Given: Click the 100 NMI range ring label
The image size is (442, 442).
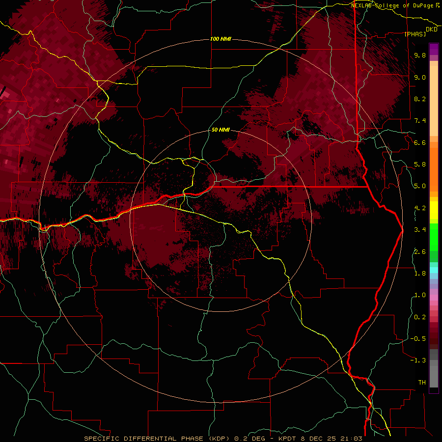Looking at the screenshot, I should tap(221, 39).
